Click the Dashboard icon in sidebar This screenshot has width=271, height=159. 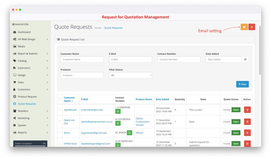click(15, 32)
